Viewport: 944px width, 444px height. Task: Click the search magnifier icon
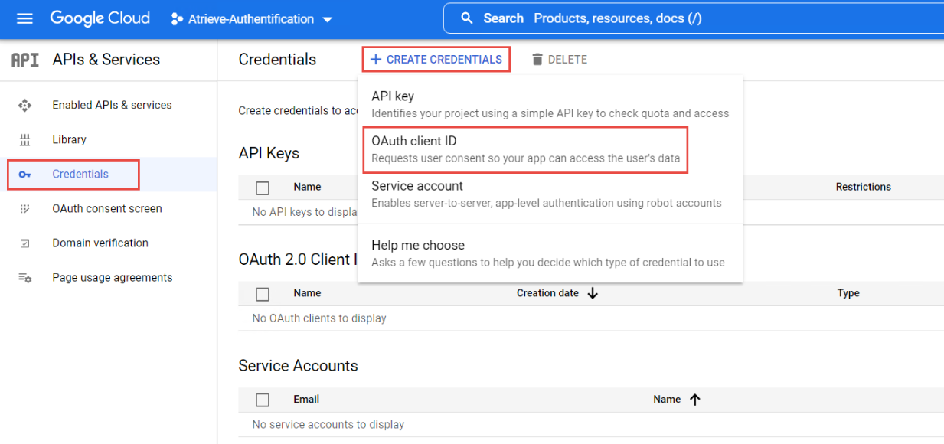pyautogui.click(x=467, y=18)
